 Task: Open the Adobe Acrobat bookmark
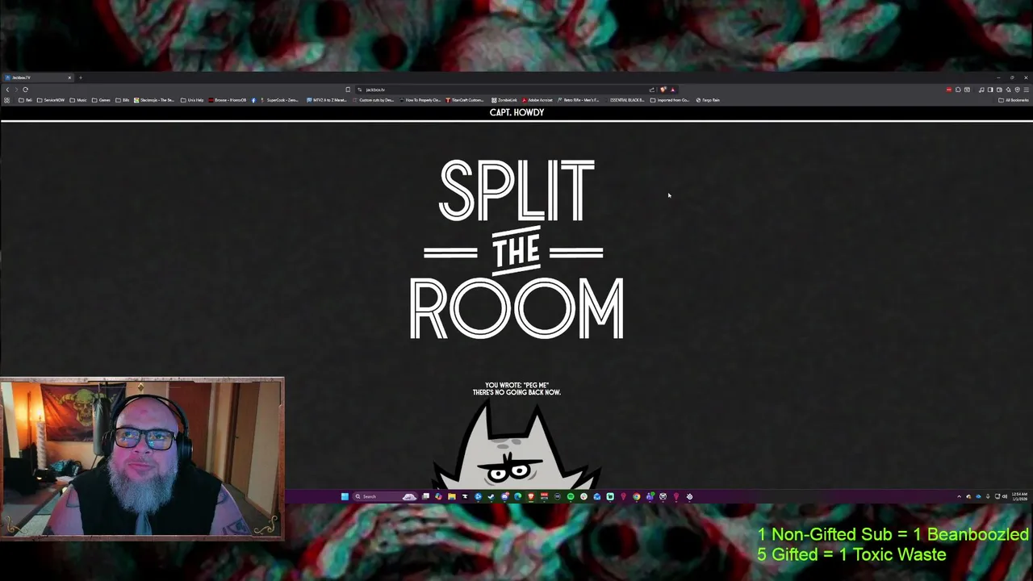537,100
